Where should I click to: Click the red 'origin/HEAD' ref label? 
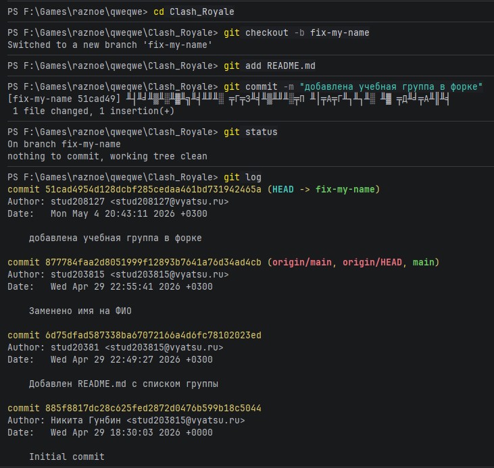pyautogui.click(x=372, y=262)
